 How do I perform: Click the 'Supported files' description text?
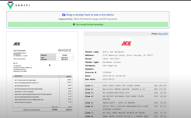coord(88,19)
